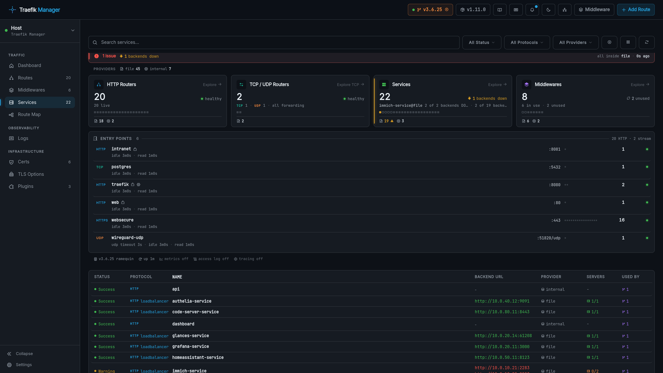Click the wireguard-udp entry point row

(x=372, y=241)
